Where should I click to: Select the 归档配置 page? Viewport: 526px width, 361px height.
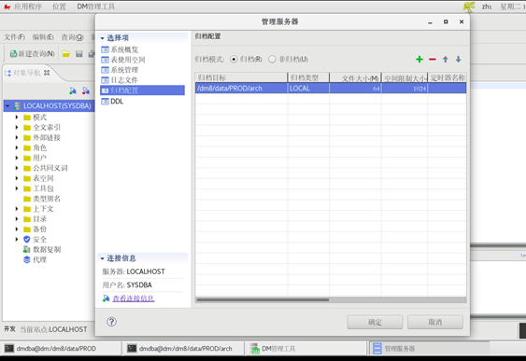142,90
